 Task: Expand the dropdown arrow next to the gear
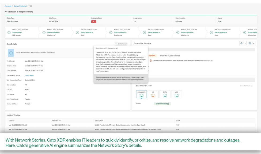[x=245, y=43]
